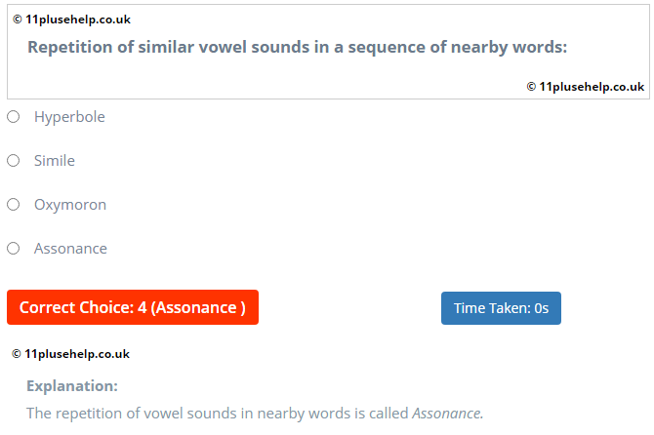This screenshot has width=654, height=435.
Task: Click the italic word Assonance in explanation
Action: (x=446, y=414)
